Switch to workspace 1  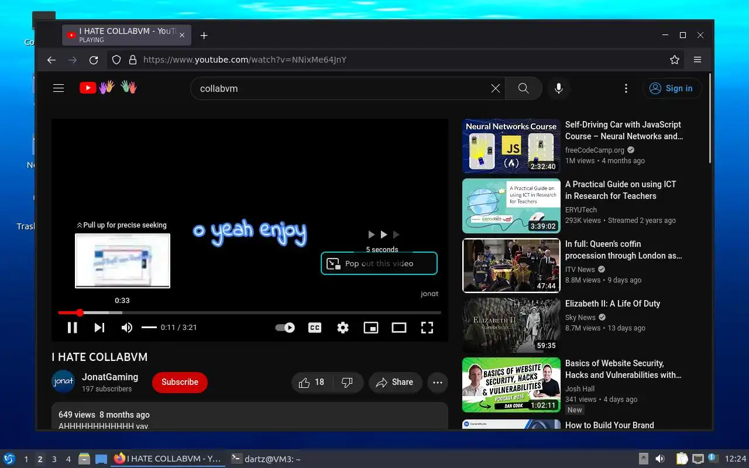26,459
